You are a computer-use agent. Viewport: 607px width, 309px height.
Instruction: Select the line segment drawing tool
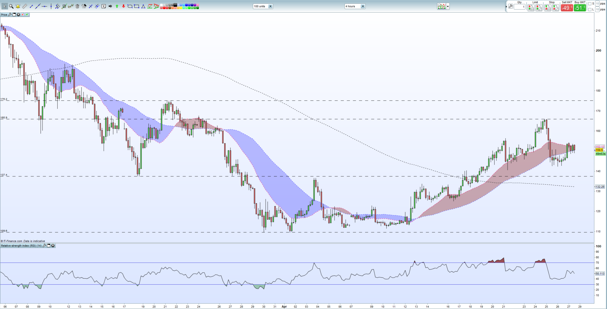pyautogui.click(x=31, y=6)
